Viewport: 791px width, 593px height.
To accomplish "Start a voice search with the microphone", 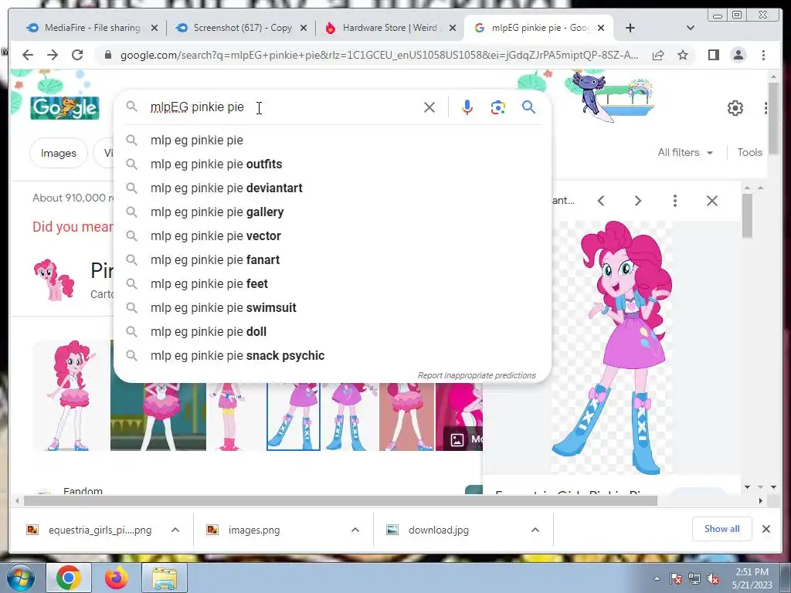I will click(467, 107).
